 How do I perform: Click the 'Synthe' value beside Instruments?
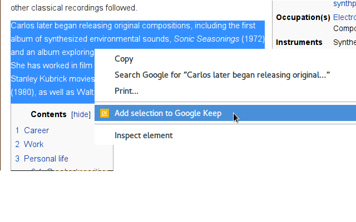tap(344, 42)
